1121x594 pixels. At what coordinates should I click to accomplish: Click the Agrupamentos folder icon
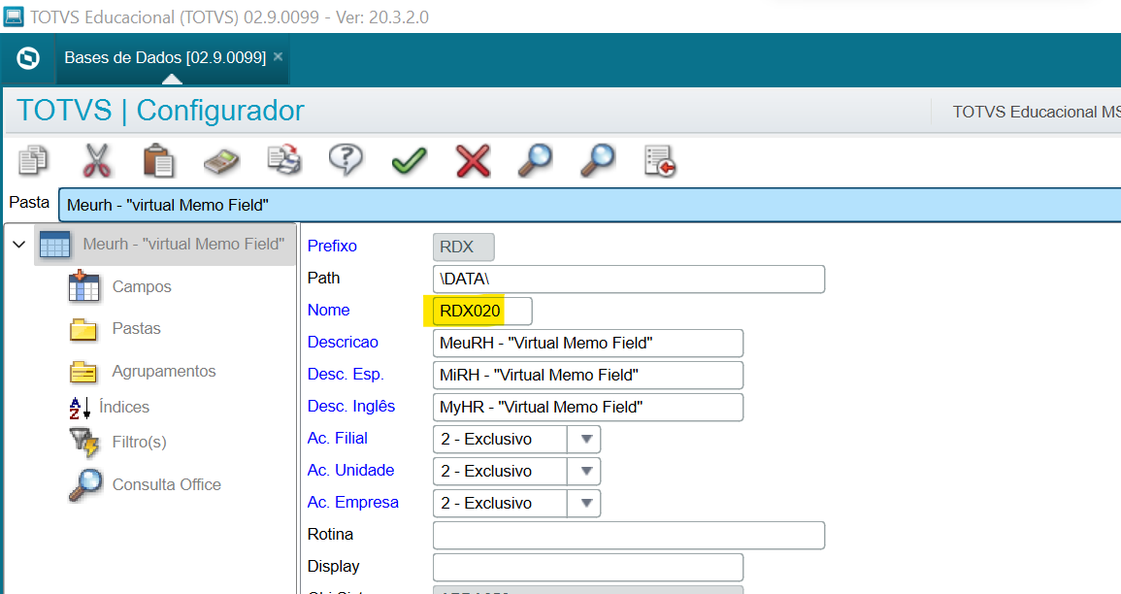83,372
